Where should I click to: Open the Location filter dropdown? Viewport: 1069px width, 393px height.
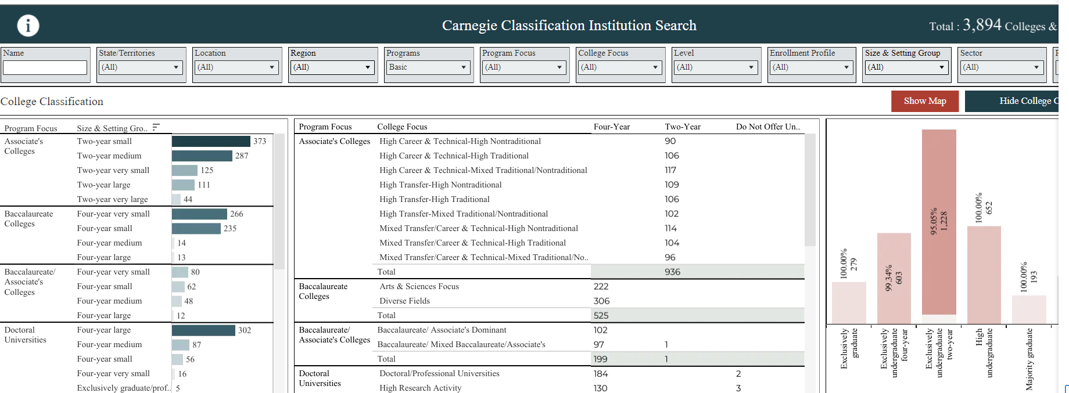point(236,67)
